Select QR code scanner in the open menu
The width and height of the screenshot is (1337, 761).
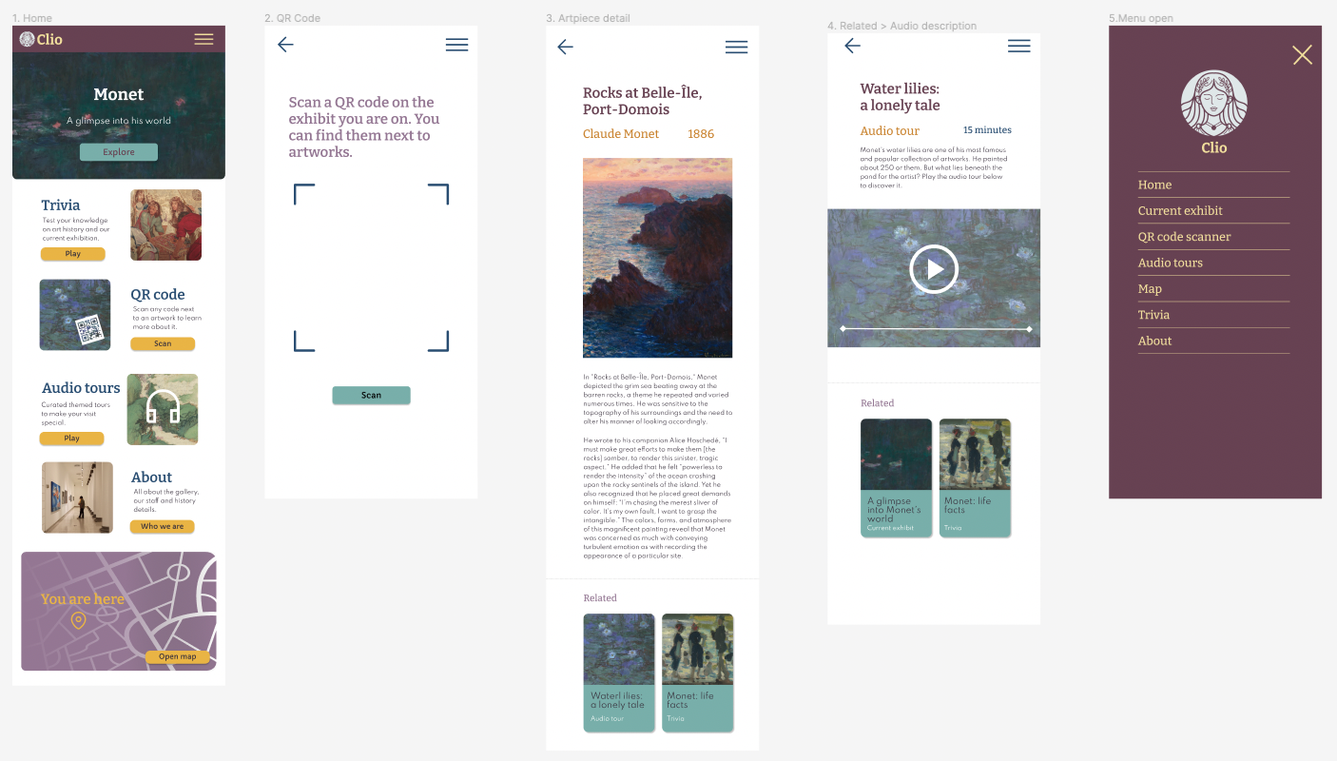1213,237
